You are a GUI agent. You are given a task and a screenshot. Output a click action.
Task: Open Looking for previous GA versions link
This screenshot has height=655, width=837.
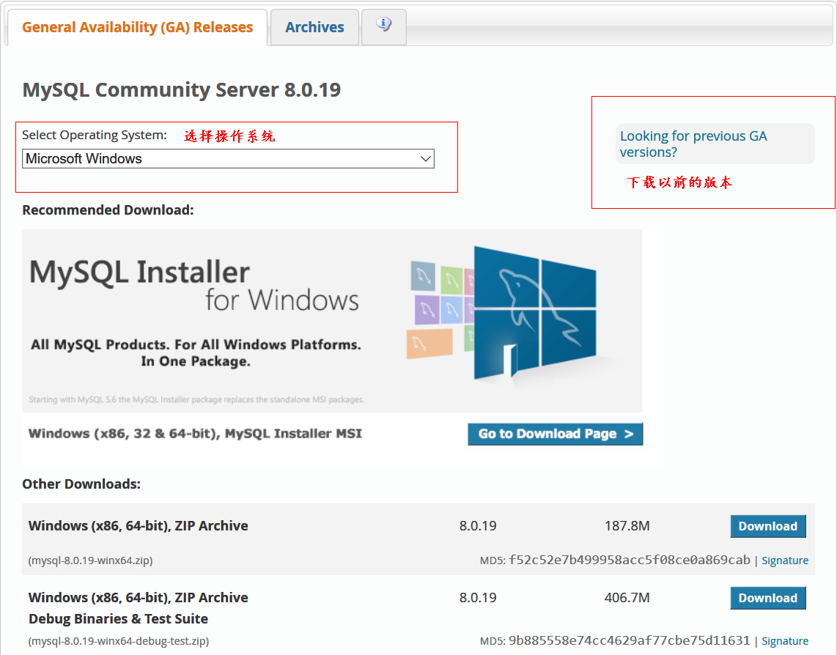[693, 144]
